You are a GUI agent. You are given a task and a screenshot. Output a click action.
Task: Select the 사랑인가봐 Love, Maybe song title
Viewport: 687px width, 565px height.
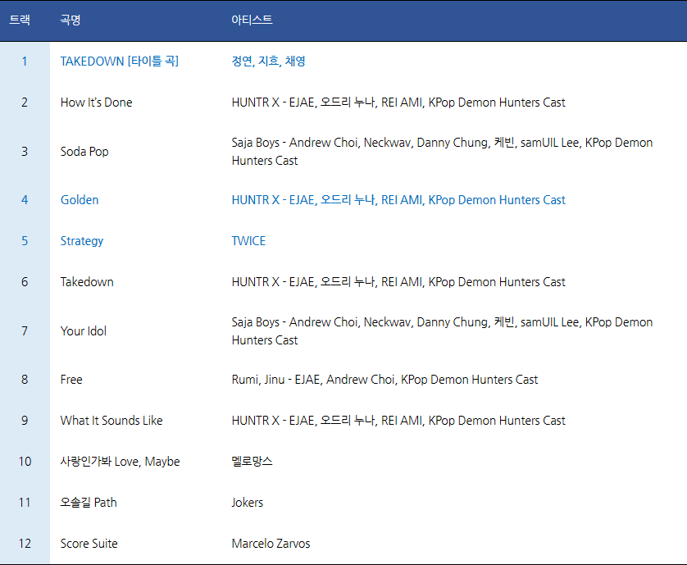click(120, 462)
